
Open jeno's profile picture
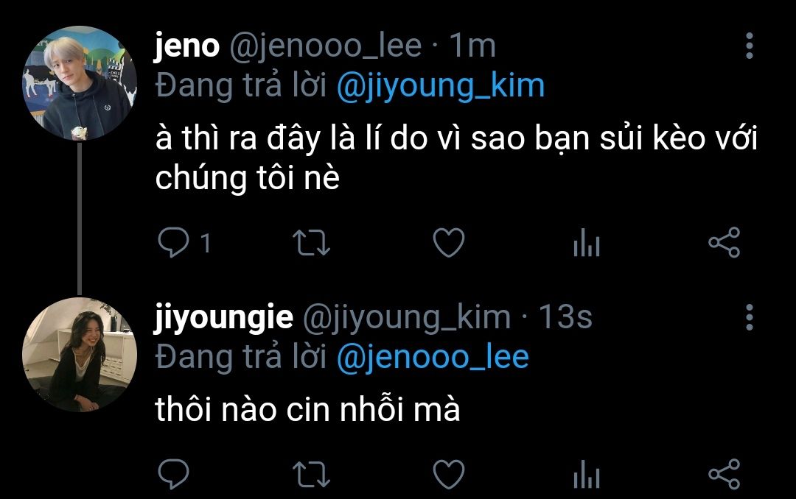click(x=80, y=83)
